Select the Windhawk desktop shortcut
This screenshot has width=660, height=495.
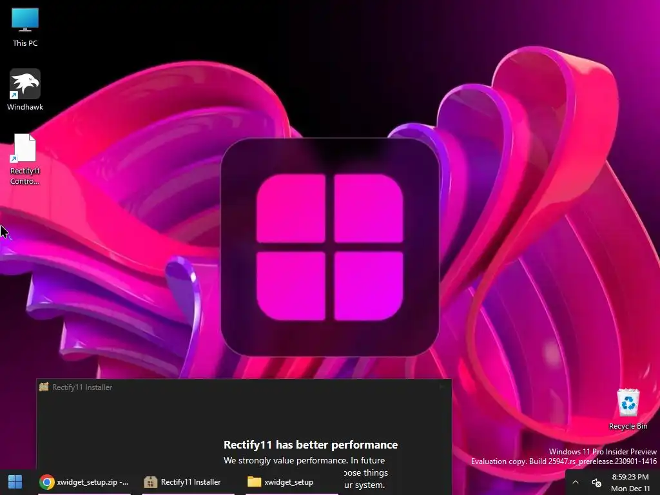pos(25,90)
